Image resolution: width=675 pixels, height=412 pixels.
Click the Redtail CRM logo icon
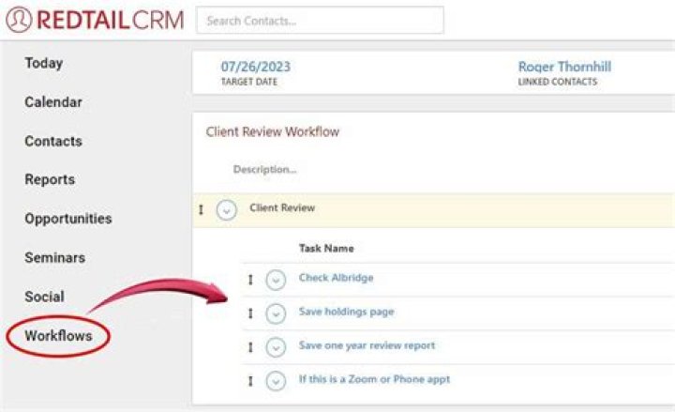tap(19, 20)
